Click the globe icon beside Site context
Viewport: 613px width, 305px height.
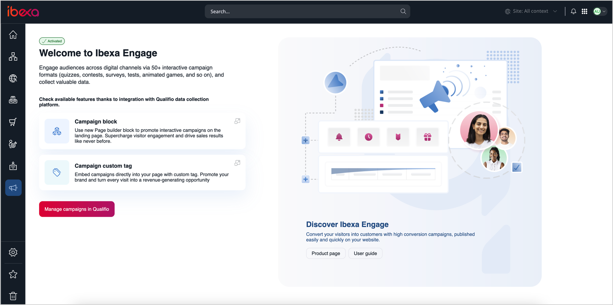[508, 11]
